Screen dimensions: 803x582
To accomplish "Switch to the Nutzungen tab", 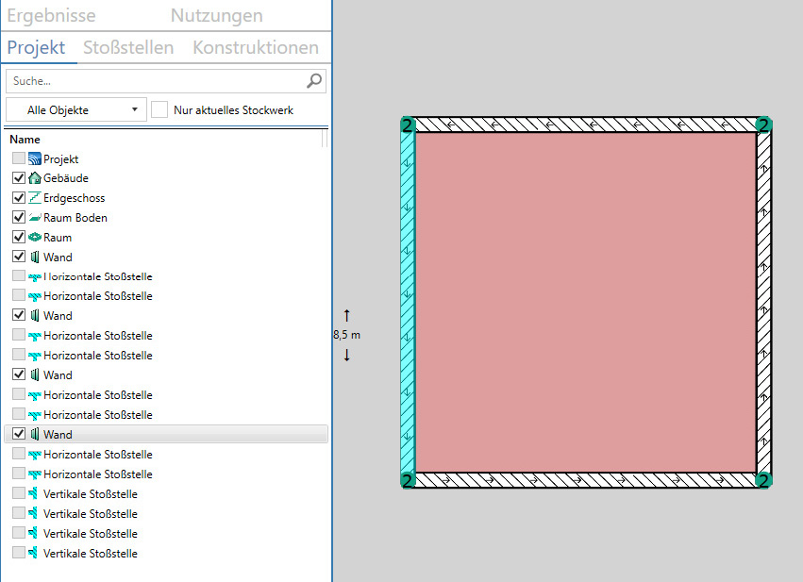I will [217, 15].
